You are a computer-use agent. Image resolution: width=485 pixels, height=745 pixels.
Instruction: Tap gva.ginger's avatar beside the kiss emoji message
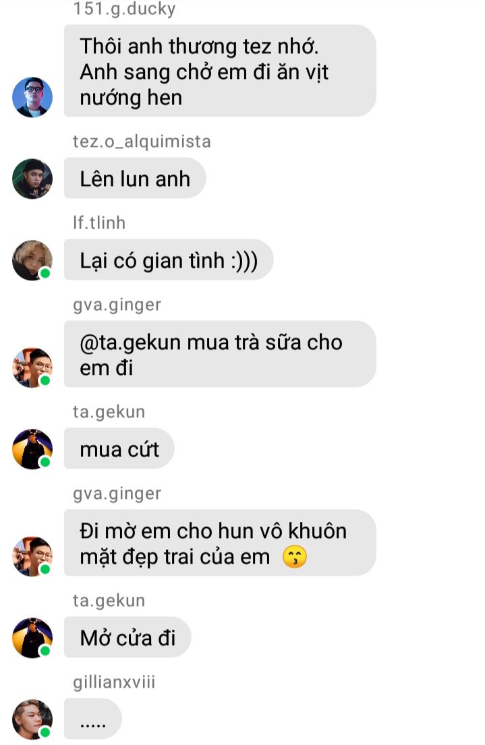click(32, 556)
